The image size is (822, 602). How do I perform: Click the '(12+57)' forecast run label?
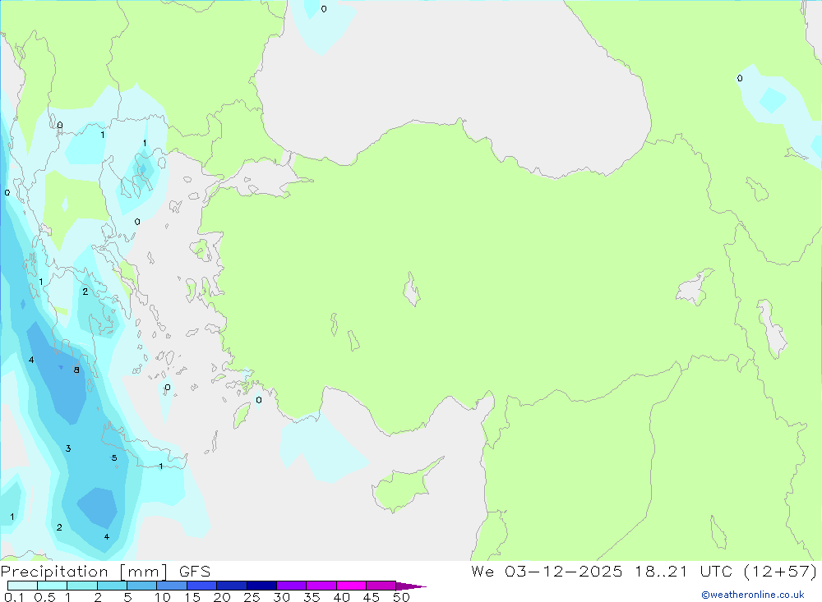click(x=780, y=572)
